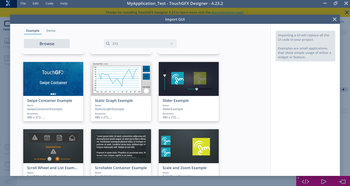The height and width of the screenshot is (186, 350).
Task: Click the Static Graph Example title
Action: click(114, 100)
